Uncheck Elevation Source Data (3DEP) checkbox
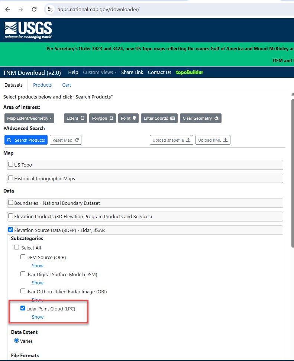The width and height of the screenshot is (294, 361). pos(10,229)
